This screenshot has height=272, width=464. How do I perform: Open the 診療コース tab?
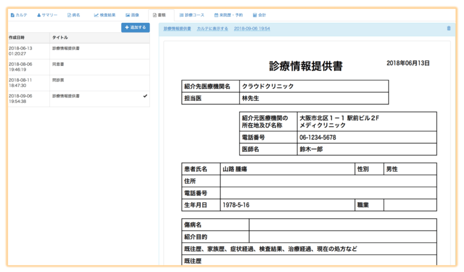[192, 15]
